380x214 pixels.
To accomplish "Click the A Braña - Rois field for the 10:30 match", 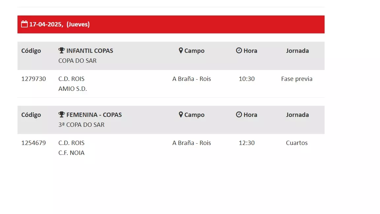I will pos(192,79).
